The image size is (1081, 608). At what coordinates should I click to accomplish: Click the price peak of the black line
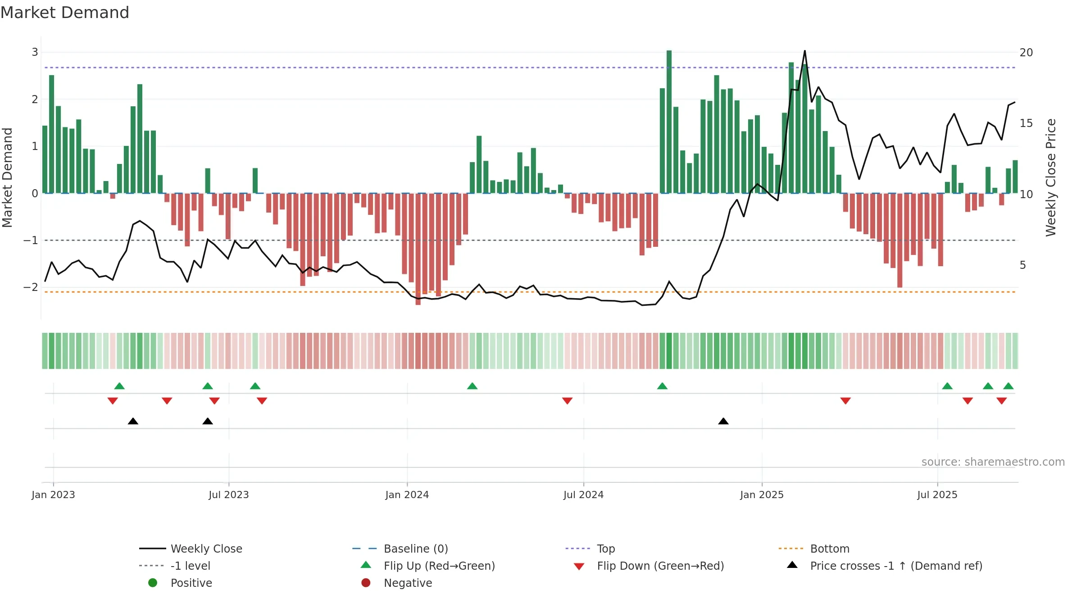805,51
